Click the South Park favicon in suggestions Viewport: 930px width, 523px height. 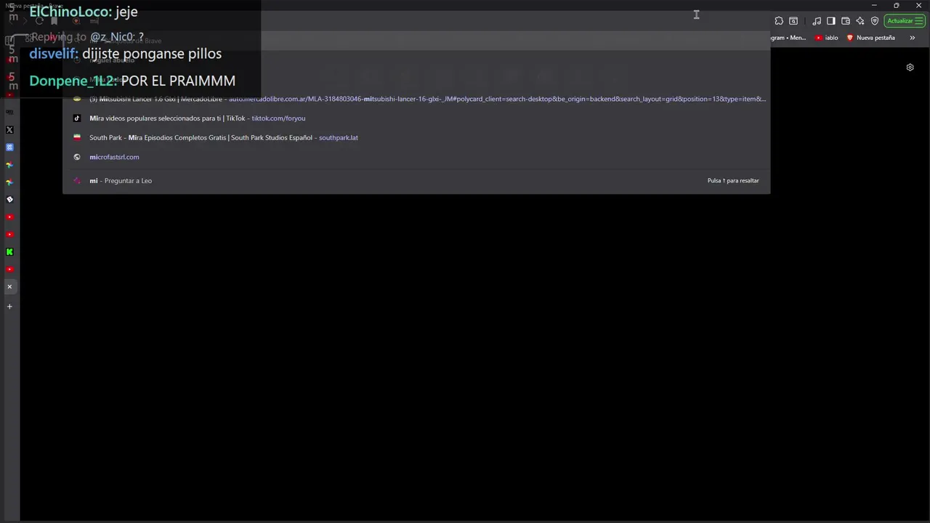point(77,137)
